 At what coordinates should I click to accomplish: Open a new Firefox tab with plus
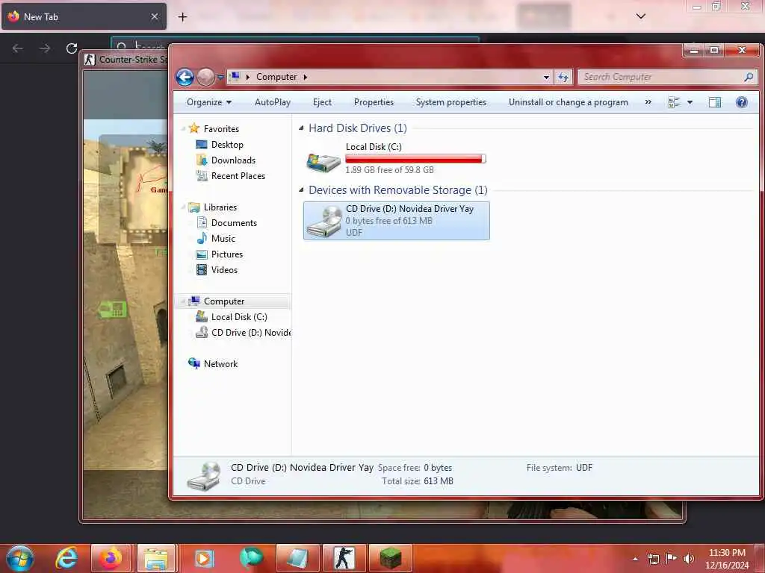(x=182, y=17)
